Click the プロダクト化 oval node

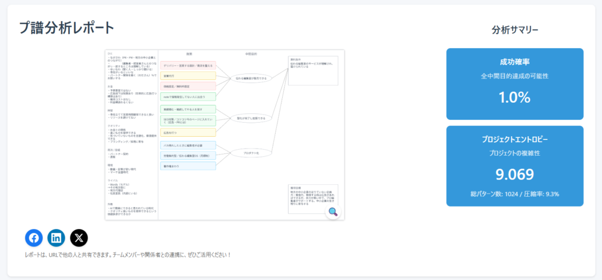tap(251, 153)
